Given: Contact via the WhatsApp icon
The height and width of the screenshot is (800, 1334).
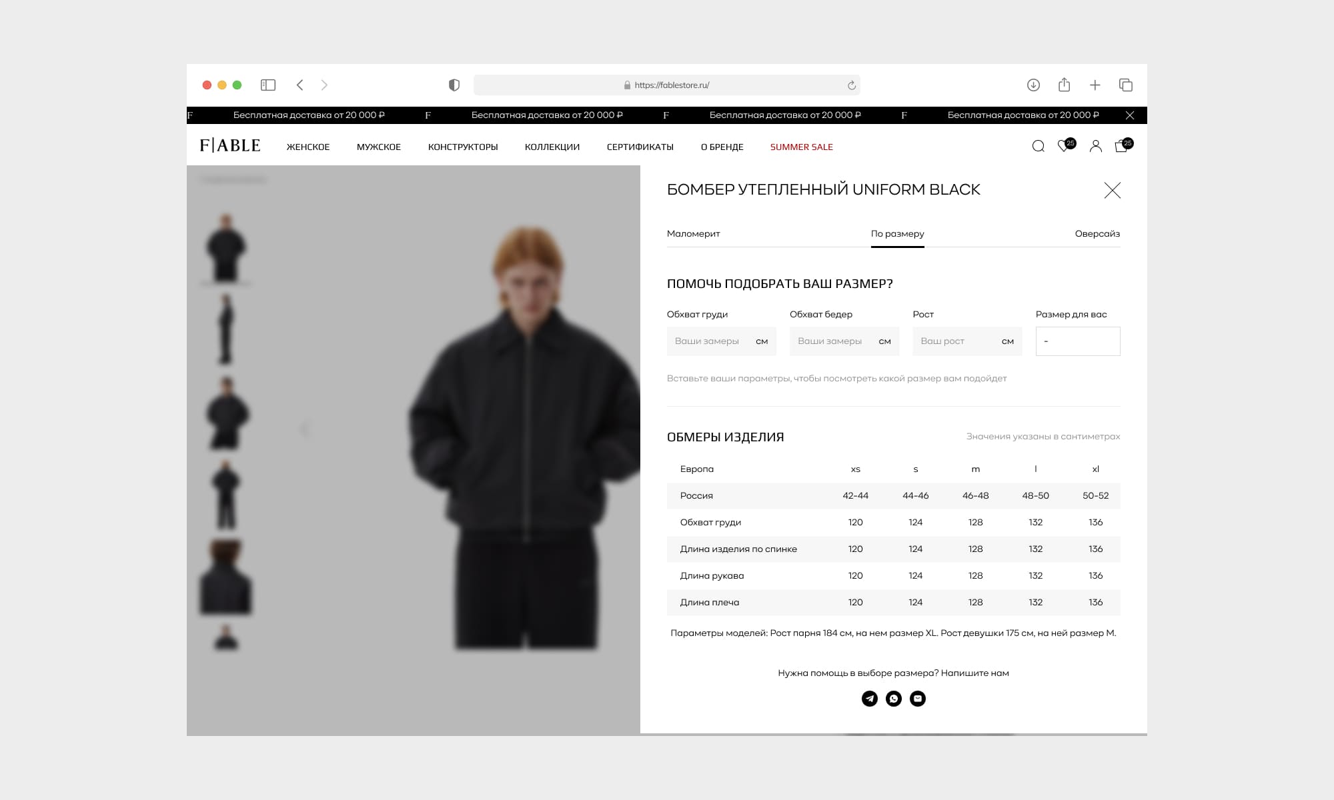Looking at the screenshot, I should 894,699.
